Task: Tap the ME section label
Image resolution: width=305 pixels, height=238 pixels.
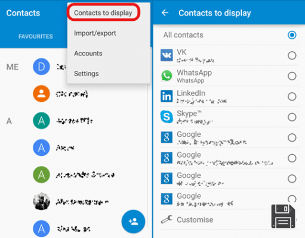Action: tap(13, 67)
